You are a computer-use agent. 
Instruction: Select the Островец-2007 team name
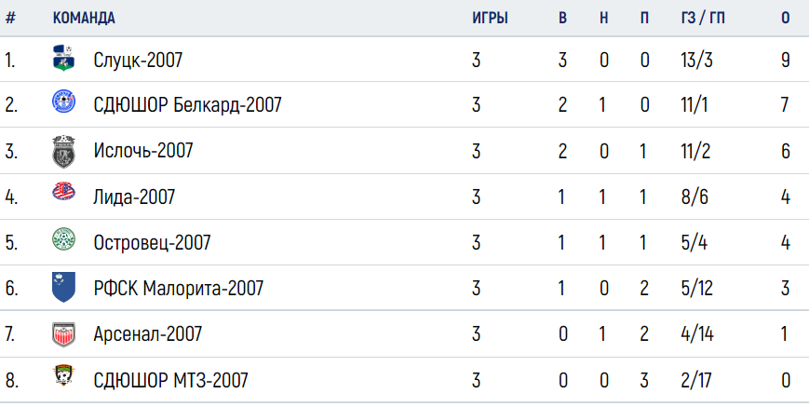click(152, 242)
